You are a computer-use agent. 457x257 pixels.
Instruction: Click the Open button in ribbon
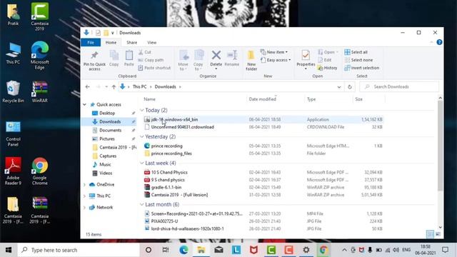coord(328,52)
